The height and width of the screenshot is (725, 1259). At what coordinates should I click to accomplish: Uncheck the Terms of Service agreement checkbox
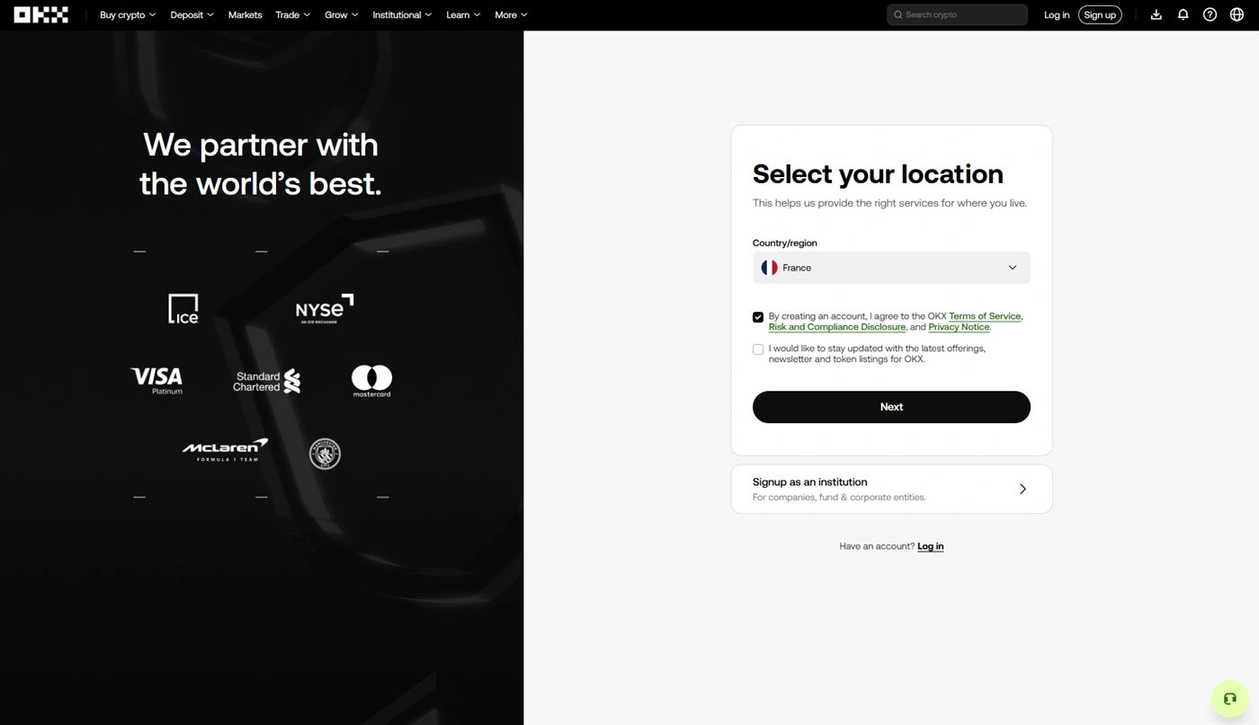[x=758, y=317]
